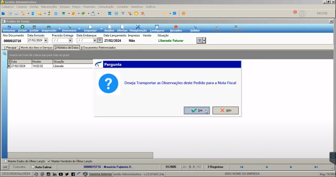Open the Situação list dropdown arrow
Image resolution: width=336 pixels, height=177 pixels.
(x=204, y=41)
